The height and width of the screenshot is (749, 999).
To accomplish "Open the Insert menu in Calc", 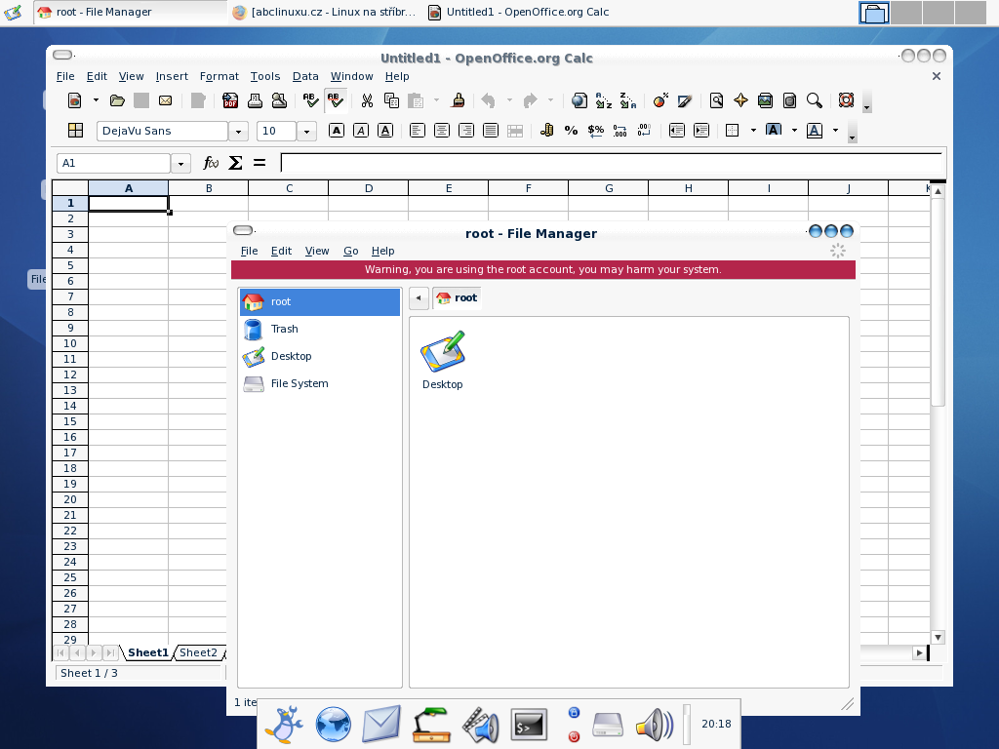I will [x=172, y=76].
